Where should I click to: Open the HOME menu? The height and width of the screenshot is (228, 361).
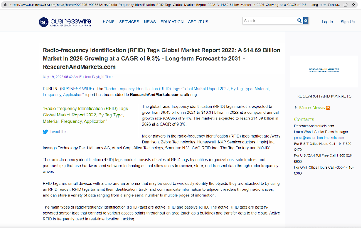pos(108,22)
